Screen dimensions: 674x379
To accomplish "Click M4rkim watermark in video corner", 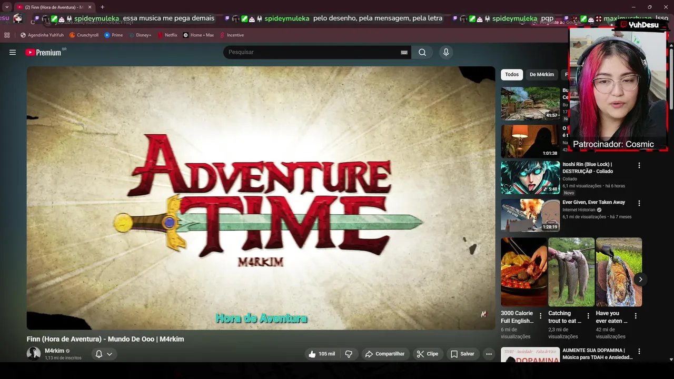I will (x=483, y=314).
